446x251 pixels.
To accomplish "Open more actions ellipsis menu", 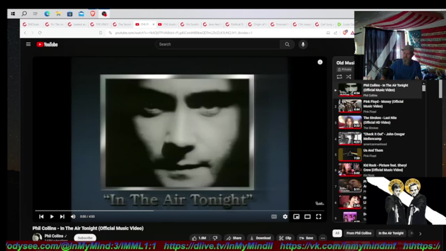I will click(323, 238).
